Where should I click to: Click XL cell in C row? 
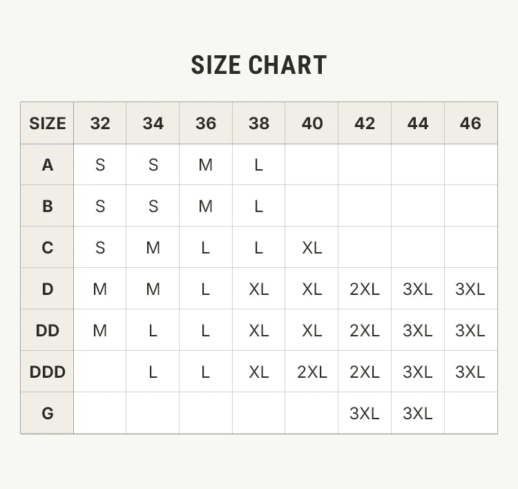point(311,247)
